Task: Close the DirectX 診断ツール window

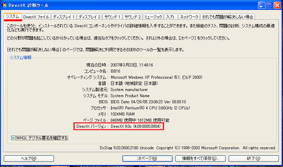Action: tap(277, 5)
